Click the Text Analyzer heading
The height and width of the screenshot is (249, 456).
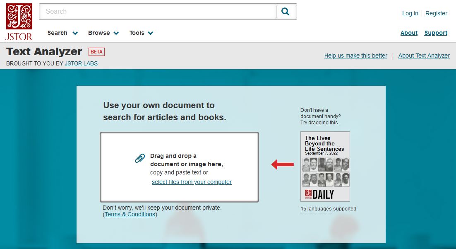[x=44, y=51]
